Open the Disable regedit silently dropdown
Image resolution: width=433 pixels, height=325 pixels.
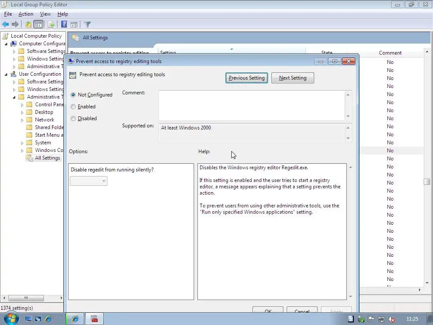[x=88, y=181]
